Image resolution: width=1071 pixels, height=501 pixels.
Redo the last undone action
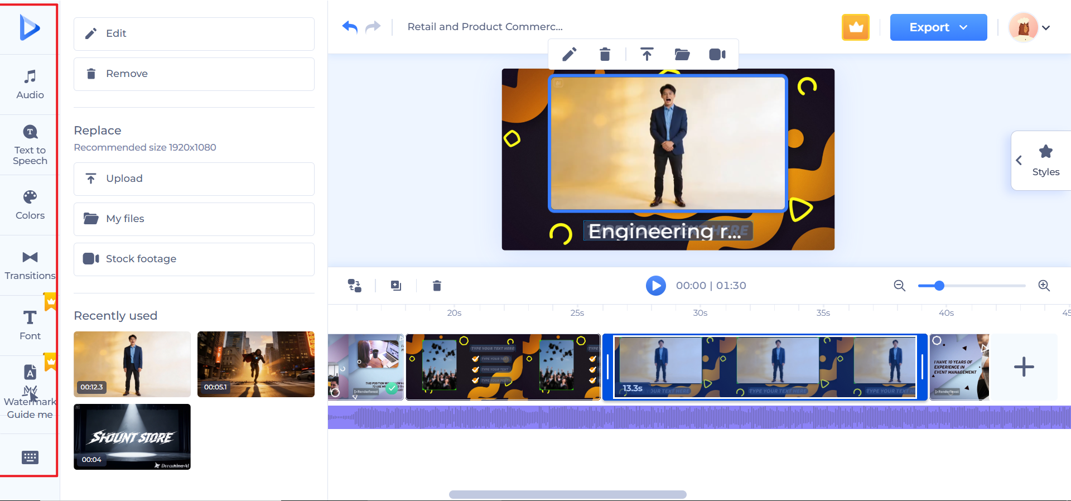373,27
